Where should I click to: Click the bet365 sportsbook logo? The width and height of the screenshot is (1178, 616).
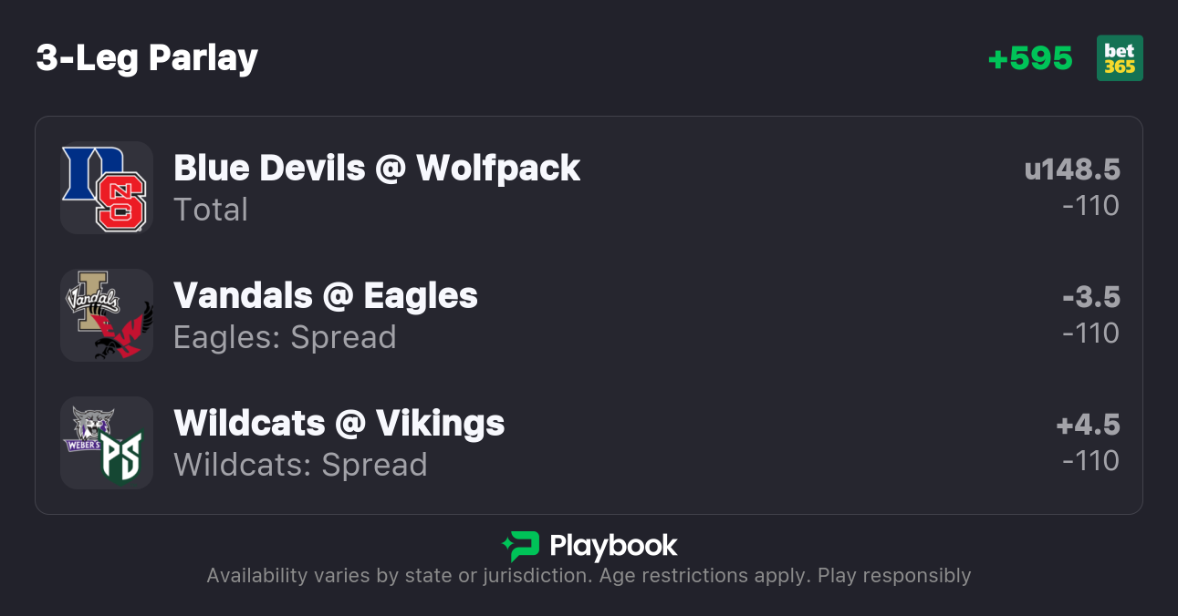pos(1120,58)
